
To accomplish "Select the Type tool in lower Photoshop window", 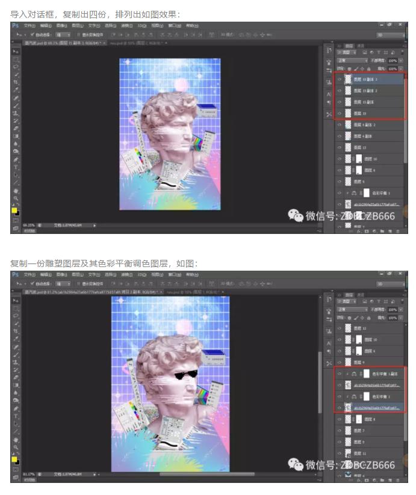I will point(16,416).
